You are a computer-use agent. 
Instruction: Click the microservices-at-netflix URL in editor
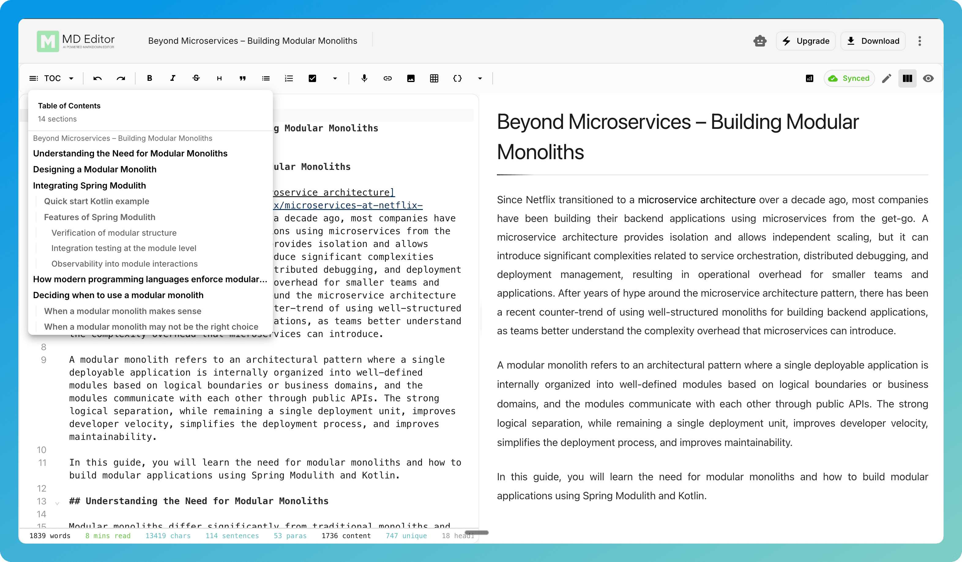click(x=348, y=205)
